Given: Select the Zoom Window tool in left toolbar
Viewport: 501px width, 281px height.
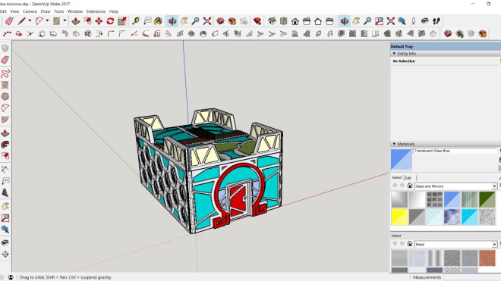Looking at the screenshot, I should pos(5,218).
